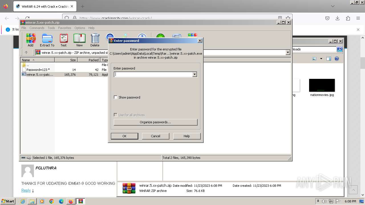Image resolution: width=365 pixels, height=205 pixels.
Task: Toggle the Explorer preview pane icon
Action: (x=328, y=59)
